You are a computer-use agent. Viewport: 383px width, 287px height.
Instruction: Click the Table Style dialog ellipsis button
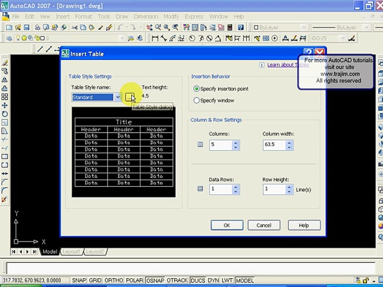point(129,97)
